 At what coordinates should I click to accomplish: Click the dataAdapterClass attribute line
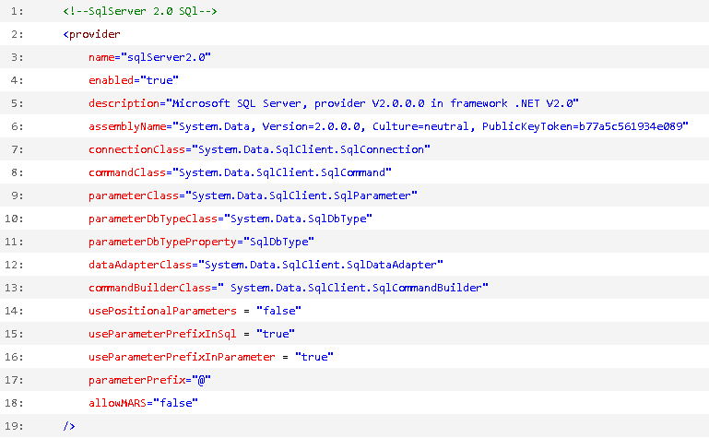coord(266,265)
